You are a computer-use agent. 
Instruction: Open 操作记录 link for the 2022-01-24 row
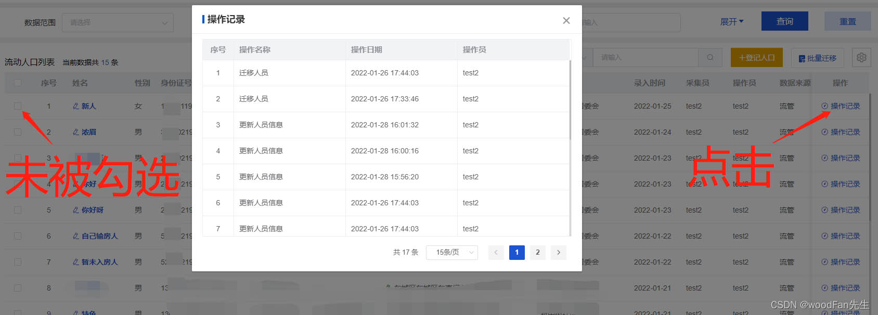click(x=841, y=132)
